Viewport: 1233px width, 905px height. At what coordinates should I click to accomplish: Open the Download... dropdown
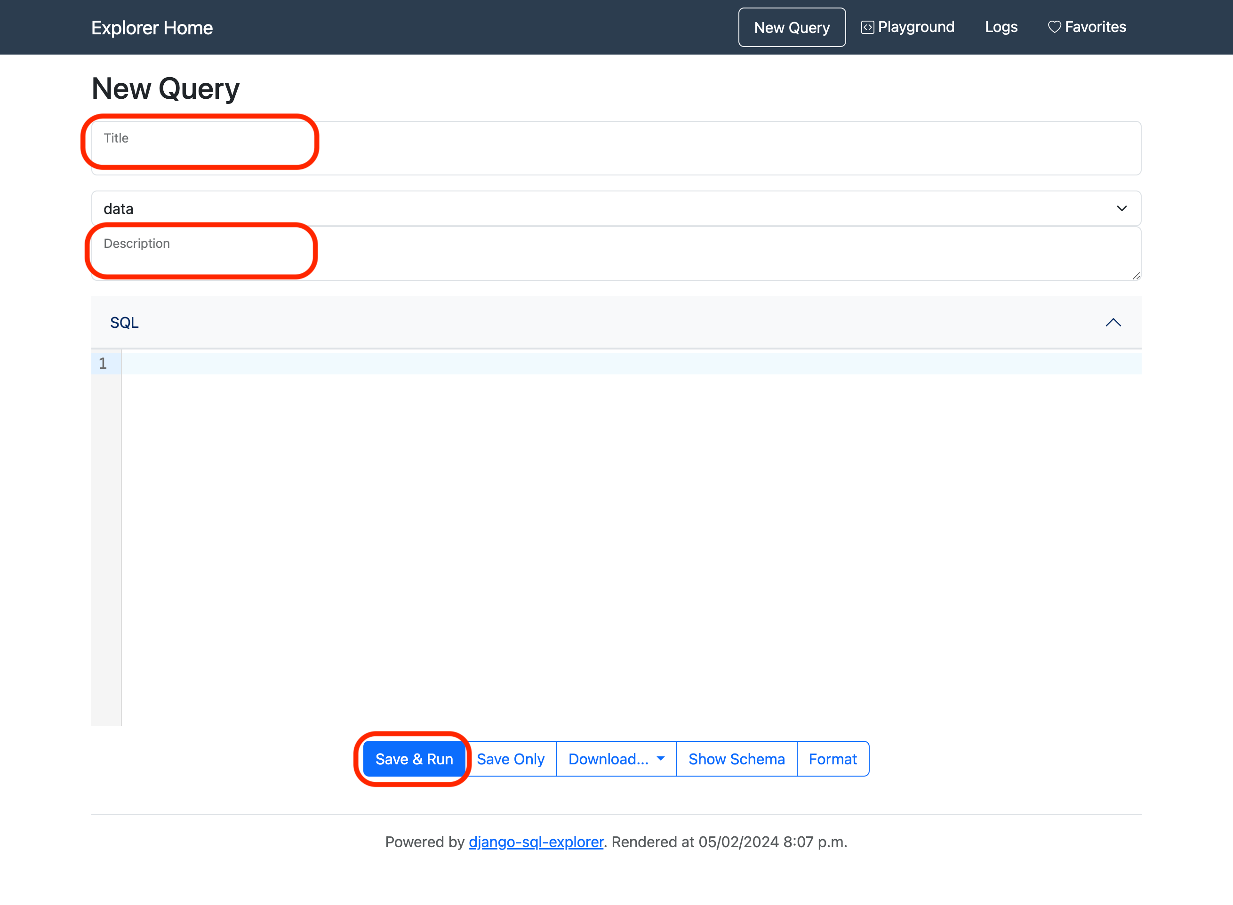(616, 759)
